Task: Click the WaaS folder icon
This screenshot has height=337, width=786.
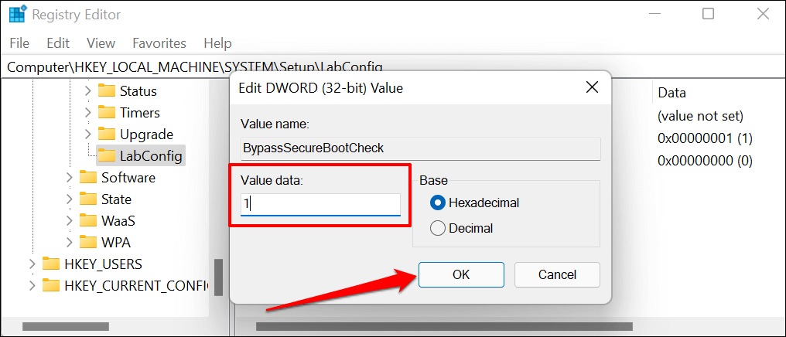Action: click(88, 221)
